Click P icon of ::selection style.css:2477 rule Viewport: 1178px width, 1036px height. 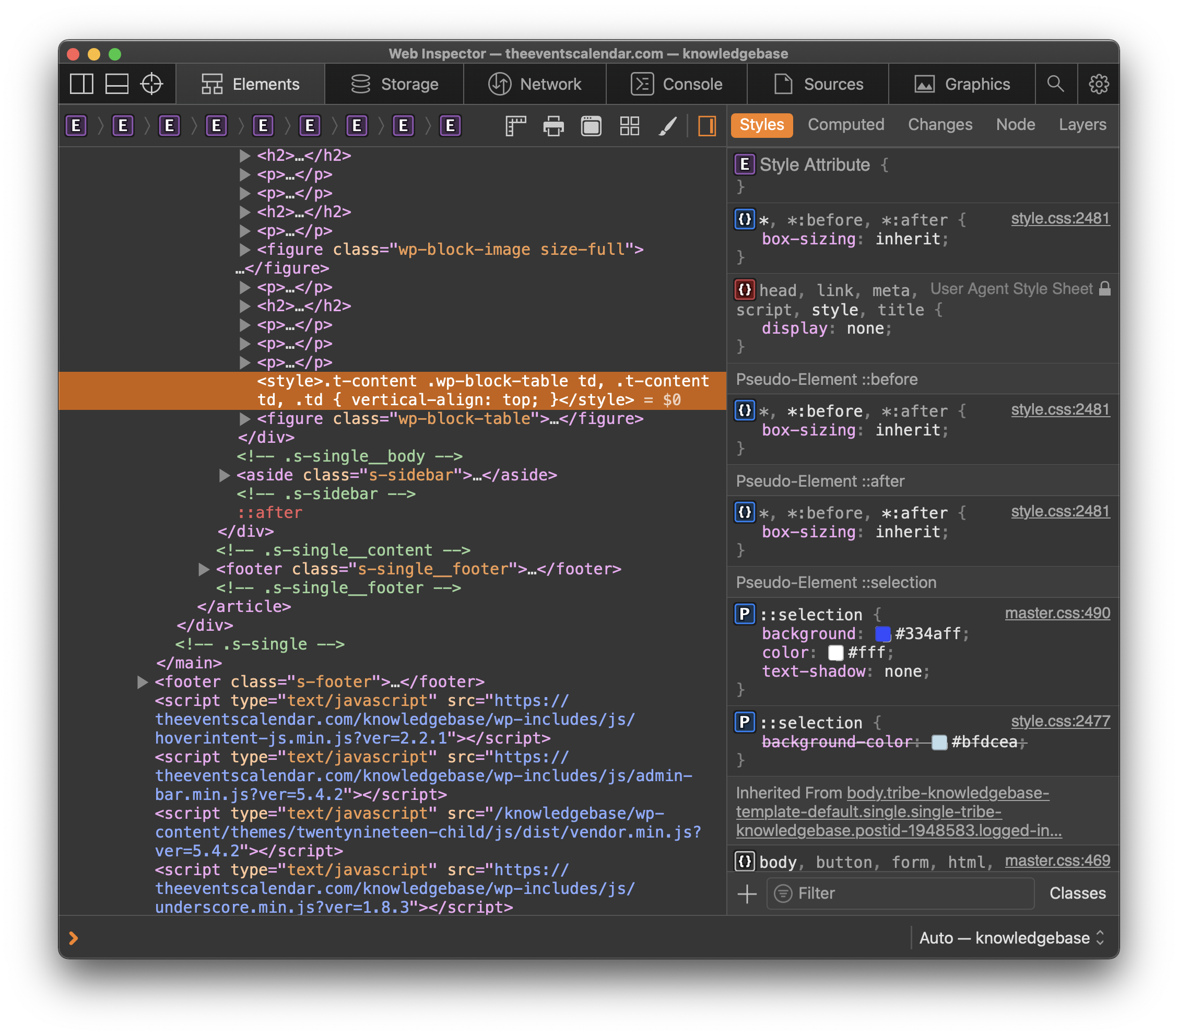pyautogui.click(x=745, y=722)
